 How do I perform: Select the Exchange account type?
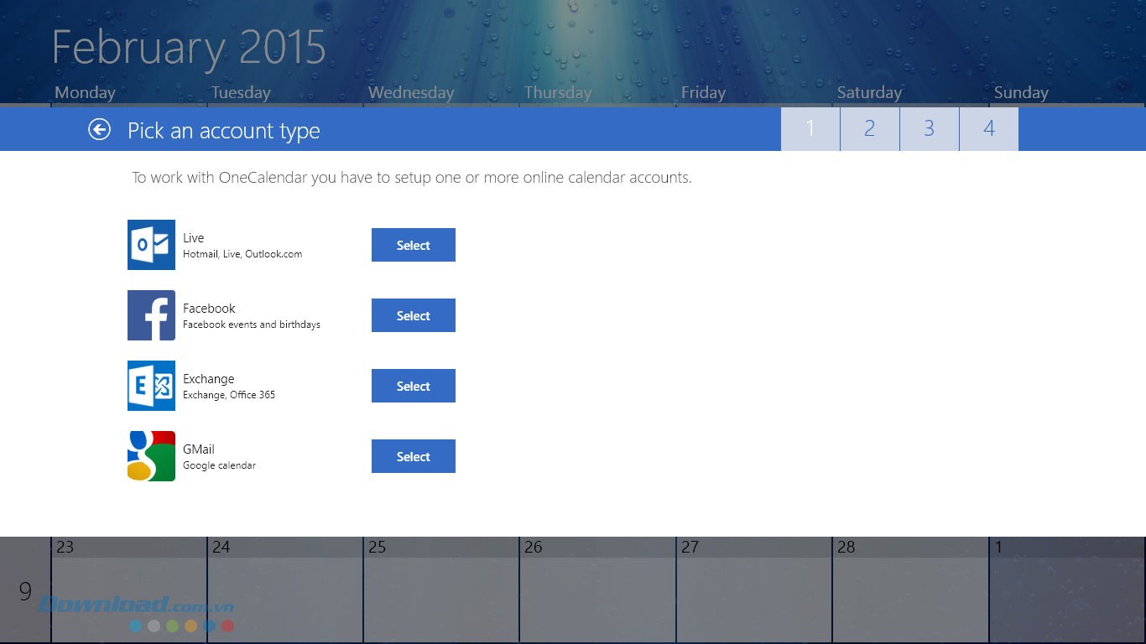pyautogui.click(x=413, y=386)
